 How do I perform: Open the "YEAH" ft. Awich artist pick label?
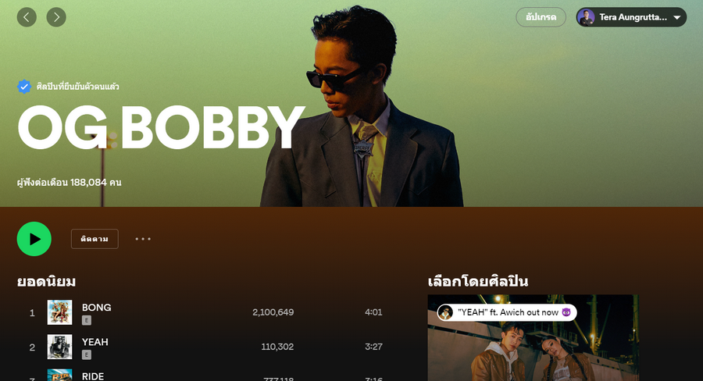507,312
